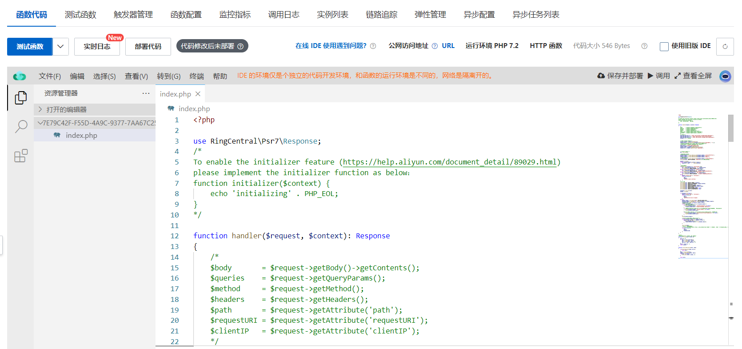Screen dimensions: 742x349
Task: Open the 文件(F) menu
Action: point(50,76)
